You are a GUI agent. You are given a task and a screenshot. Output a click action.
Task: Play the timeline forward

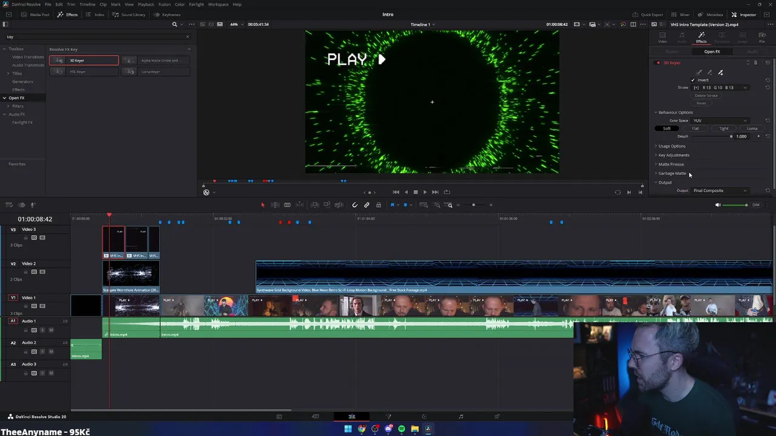(x=424, y=192)
